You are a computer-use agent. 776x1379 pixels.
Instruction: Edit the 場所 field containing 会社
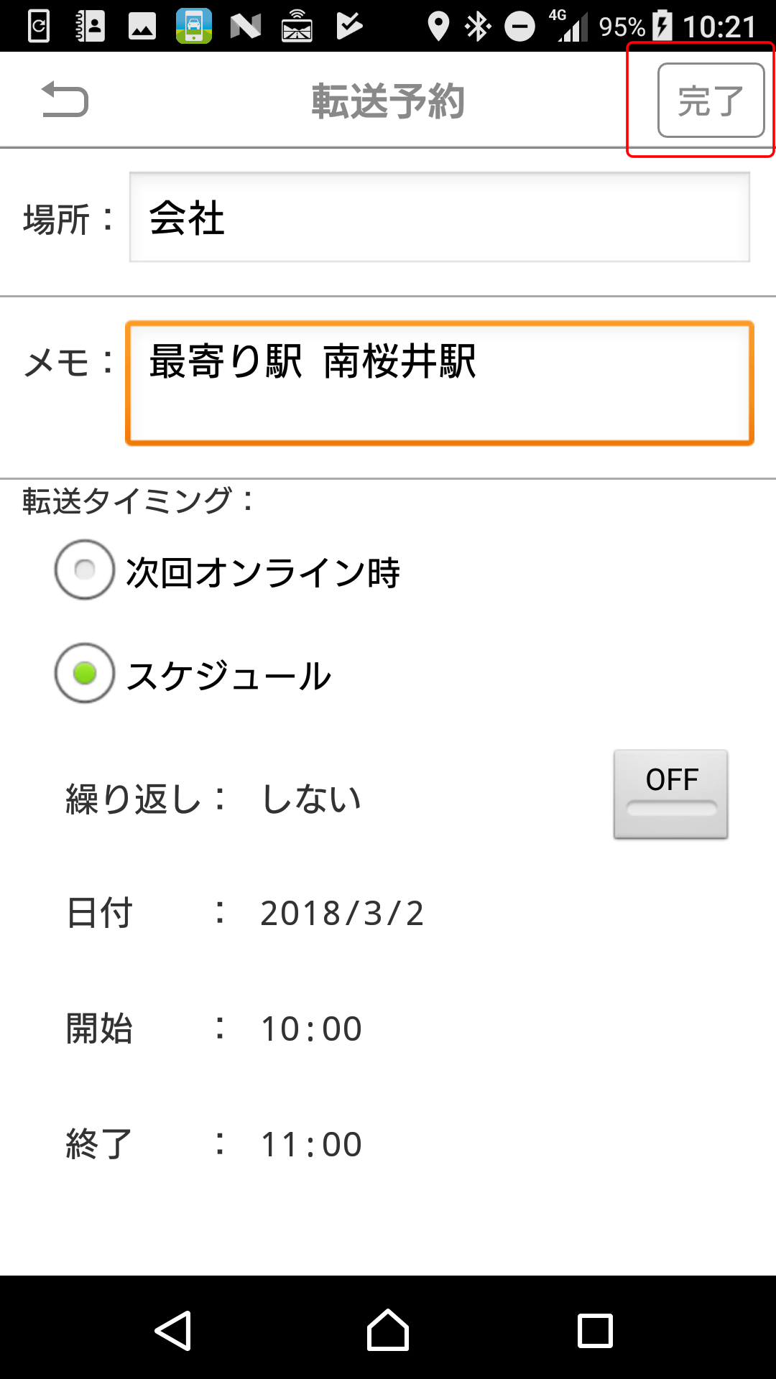pyautogui.click(x=439, y=218)
